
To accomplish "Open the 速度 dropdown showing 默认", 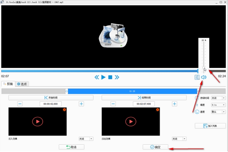I will (218, 112).
